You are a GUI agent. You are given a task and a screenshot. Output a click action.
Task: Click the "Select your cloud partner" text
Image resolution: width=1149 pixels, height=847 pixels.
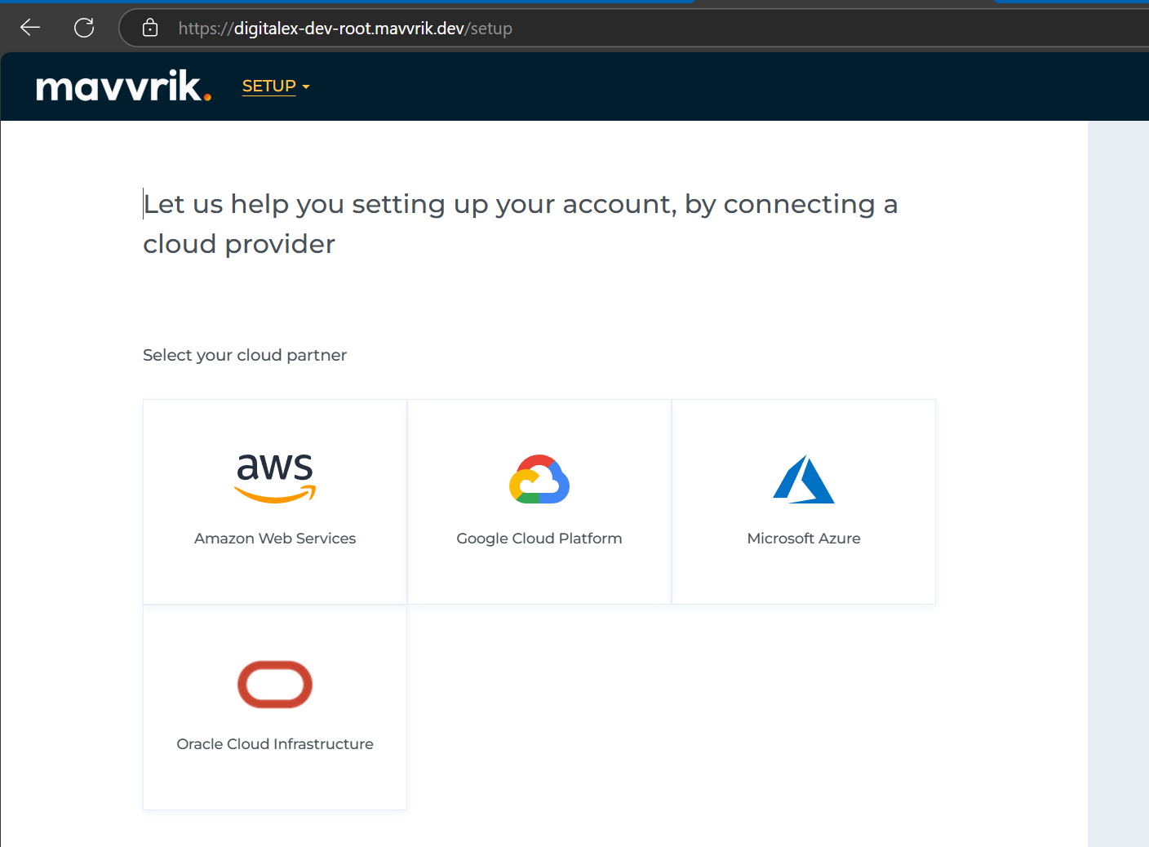point(245,355)
